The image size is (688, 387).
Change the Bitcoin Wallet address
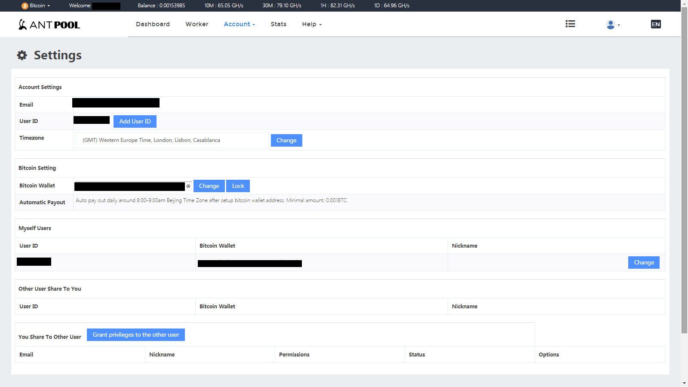point(209,186)
